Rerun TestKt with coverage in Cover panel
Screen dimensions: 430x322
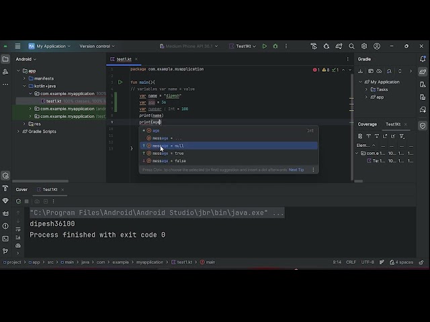click(18, 201)
